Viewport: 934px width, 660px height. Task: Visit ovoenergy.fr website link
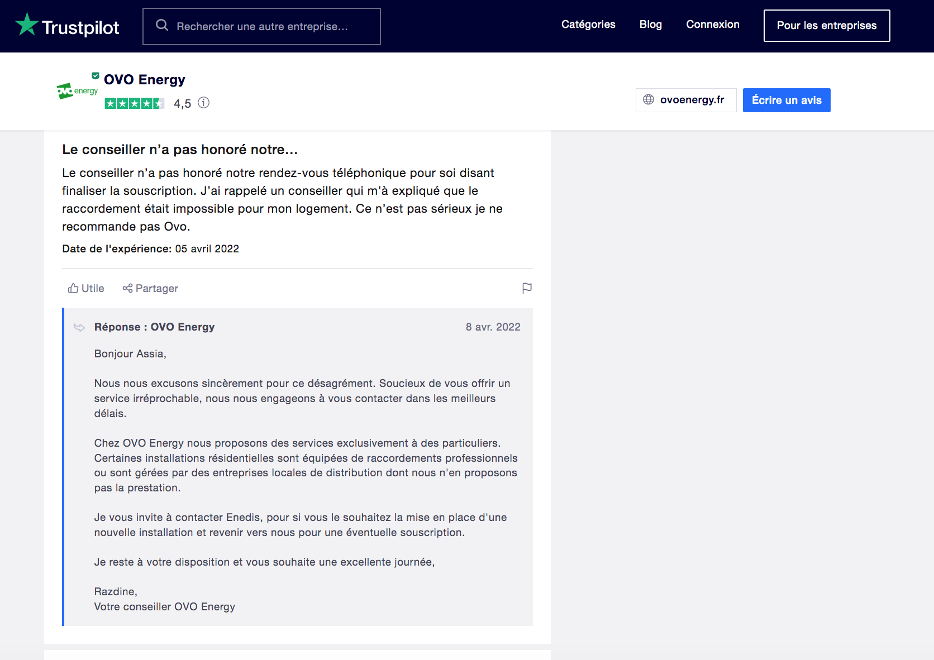click(686, 100)
